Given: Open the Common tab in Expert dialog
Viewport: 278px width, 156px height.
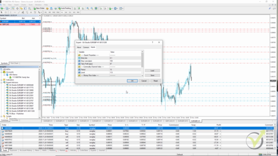Looking at the screenshot, I should coord(86,47).
